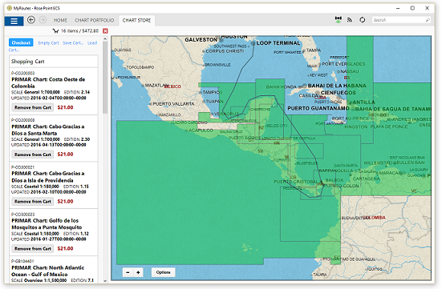Click the PUERTO GUANTANAMO map label

[x=318, y=108]
